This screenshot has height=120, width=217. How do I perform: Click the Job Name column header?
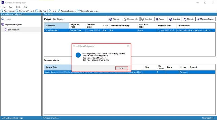pyautogui.click(x=56, y=26)
